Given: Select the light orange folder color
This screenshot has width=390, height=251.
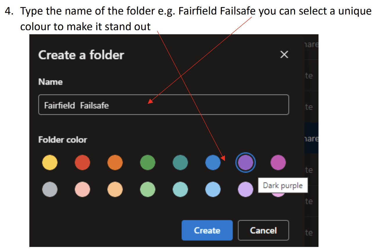Looking at the screenshot, I should coord(115,189).
